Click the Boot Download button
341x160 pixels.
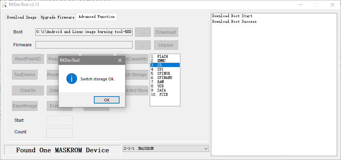(166, 32)
